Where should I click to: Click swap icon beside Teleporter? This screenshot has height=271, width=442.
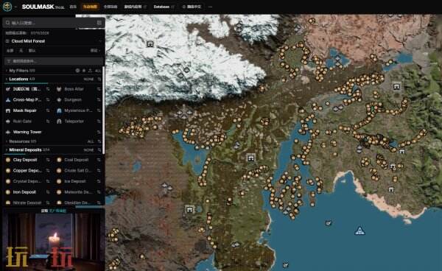pyautogui.click(x=99, y=121)
